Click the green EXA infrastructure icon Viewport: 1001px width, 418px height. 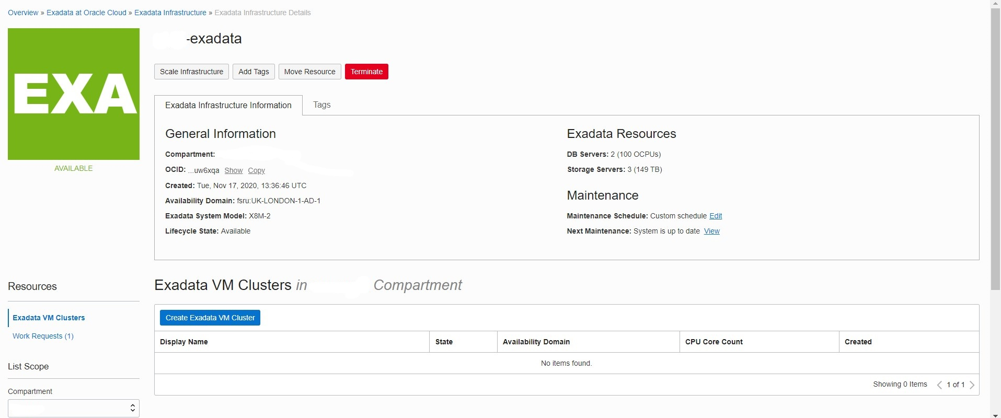(74, 94)
